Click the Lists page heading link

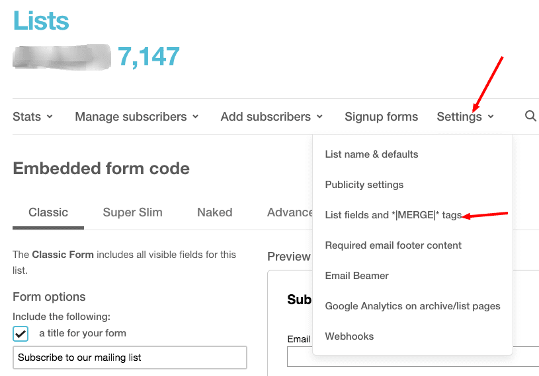[x=41, y=20]
